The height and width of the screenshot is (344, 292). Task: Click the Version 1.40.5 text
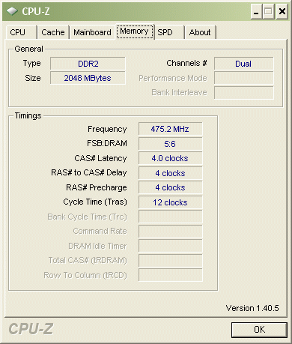(252, 308)
